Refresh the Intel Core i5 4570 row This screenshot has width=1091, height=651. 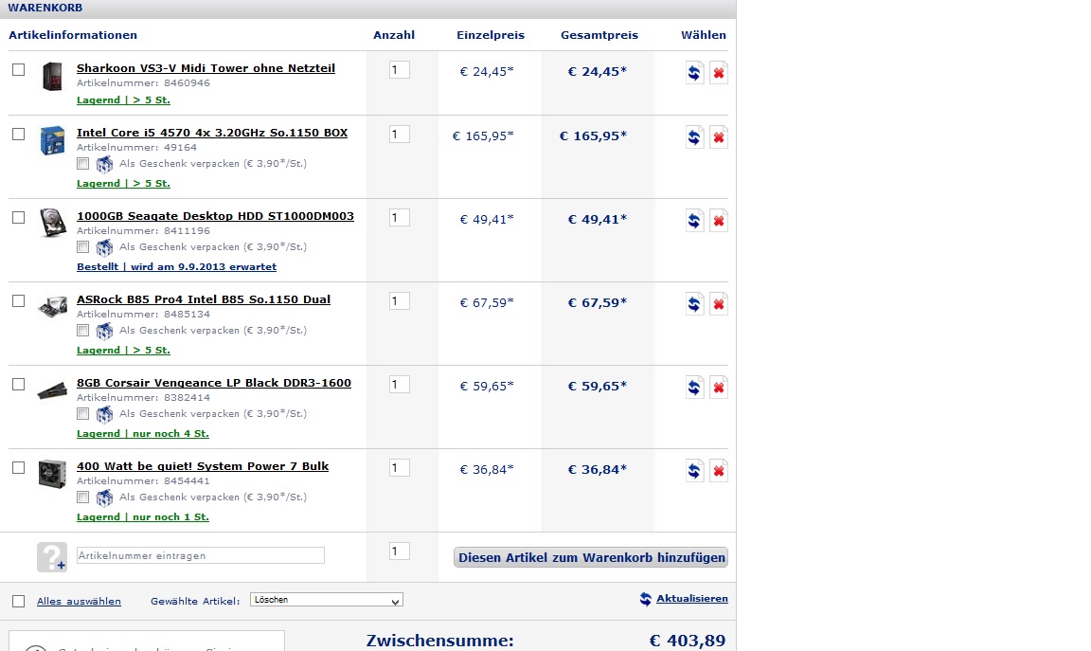coord(694,137)
